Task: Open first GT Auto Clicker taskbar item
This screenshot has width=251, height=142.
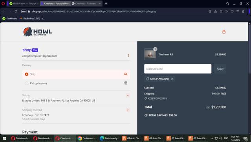Action: click(x=132, y=138)
